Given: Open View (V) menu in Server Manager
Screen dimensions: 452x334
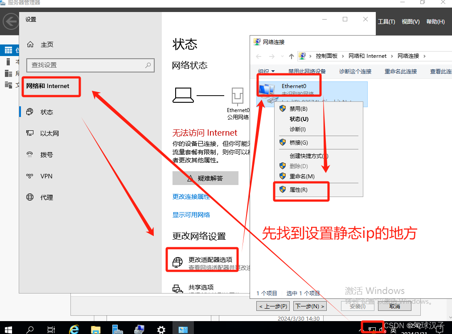Looking at the screenshot, I should [x=411, y=22].
